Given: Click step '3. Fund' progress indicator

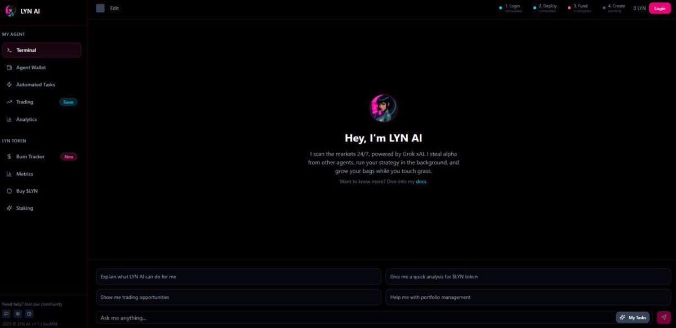Looking at the screenshot, I should pos(580,8).
